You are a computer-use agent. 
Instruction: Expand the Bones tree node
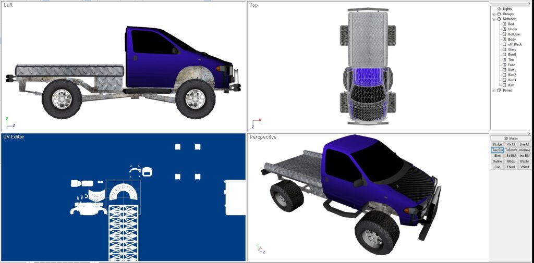tap(493, 91)
